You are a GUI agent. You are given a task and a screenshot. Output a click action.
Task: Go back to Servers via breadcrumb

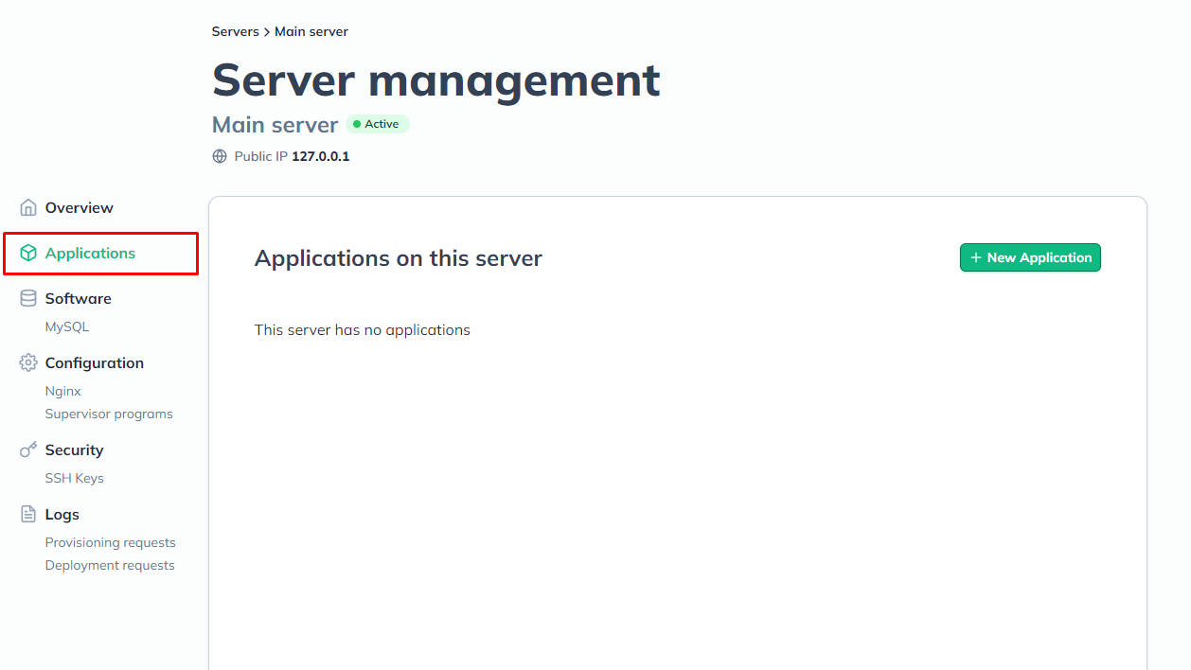click(235, 31)
